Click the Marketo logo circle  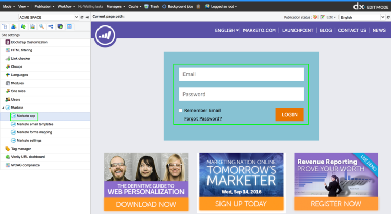105,35
